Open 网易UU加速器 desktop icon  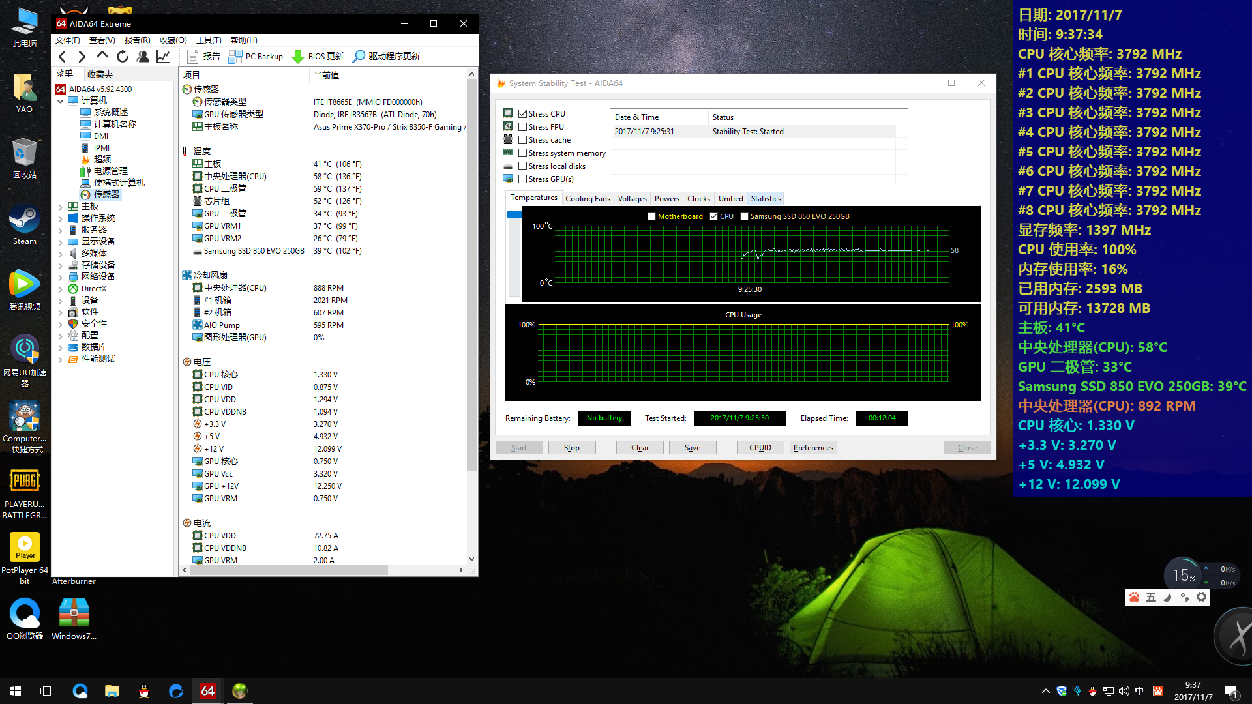[25, 361]
